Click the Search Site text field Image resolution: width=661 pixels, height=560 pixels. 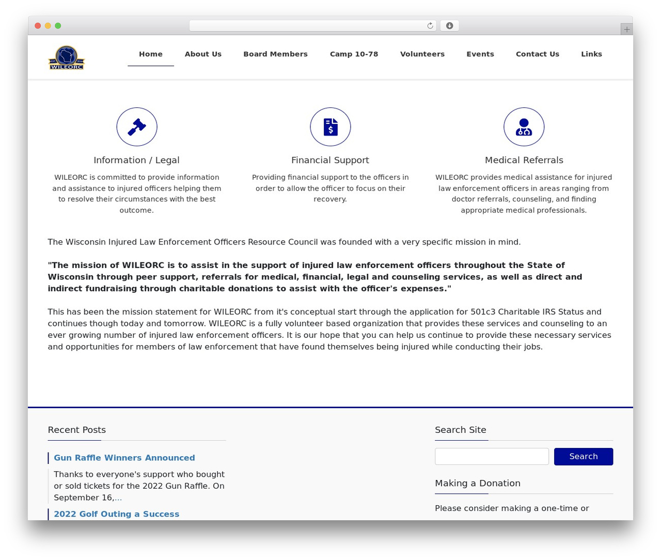492,457
